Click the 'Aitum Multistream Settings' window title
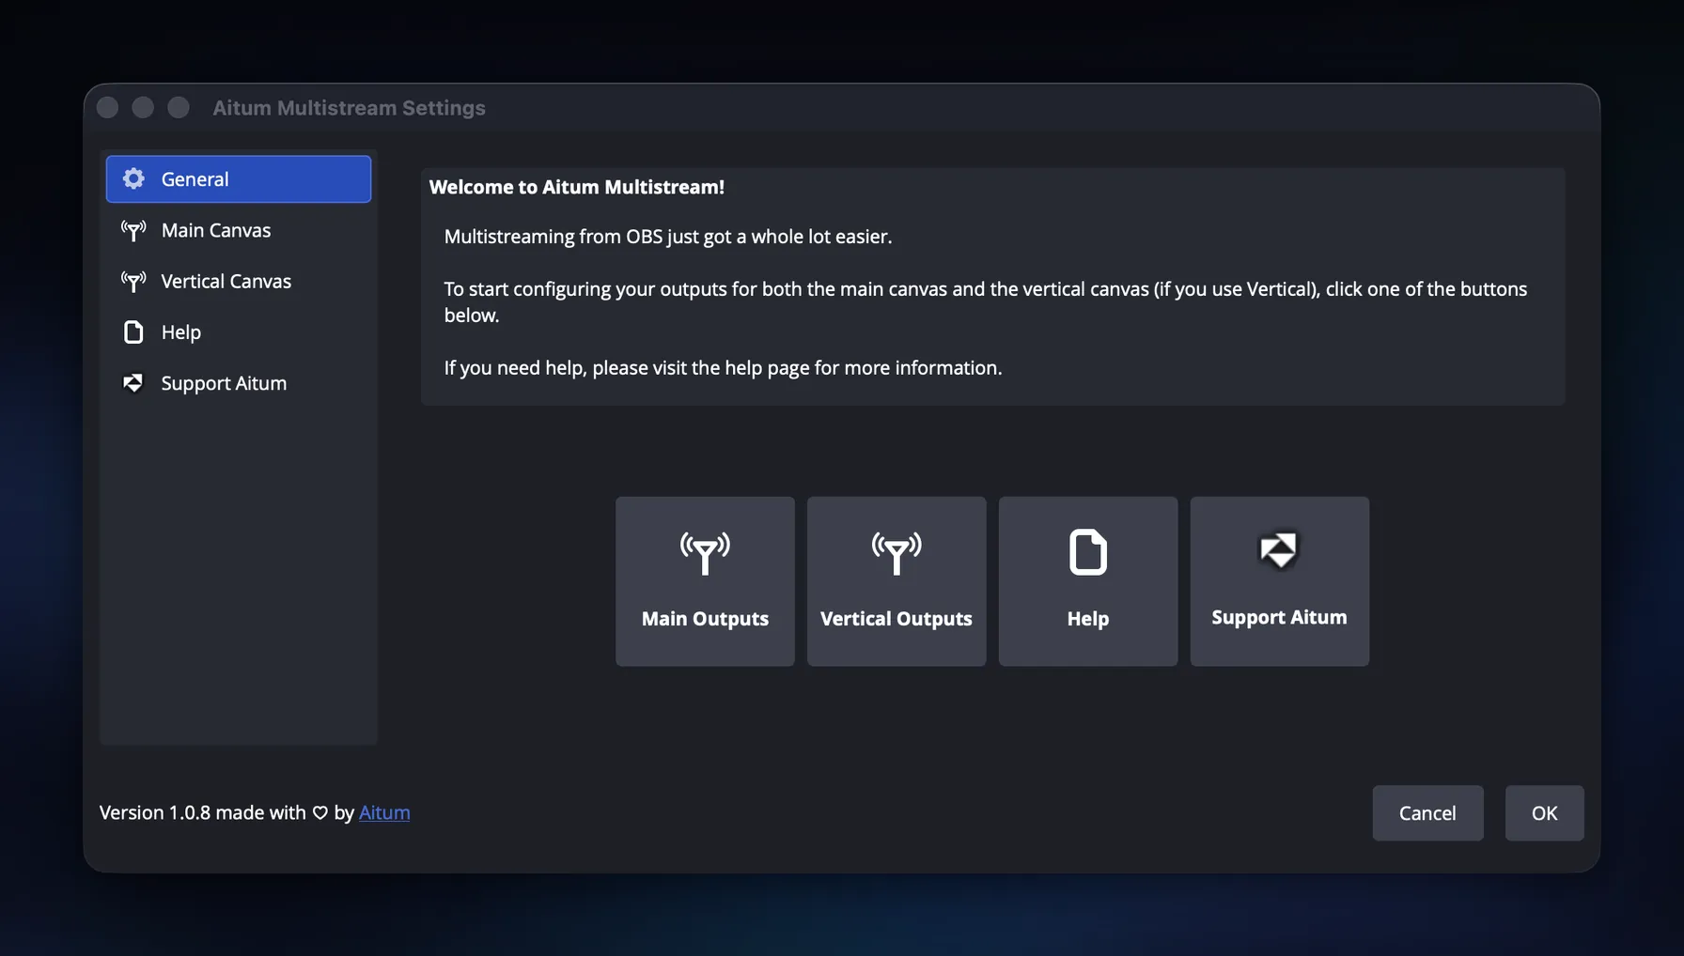The height and width of the screenshot is (956, 1684). (x=349, y=108)
